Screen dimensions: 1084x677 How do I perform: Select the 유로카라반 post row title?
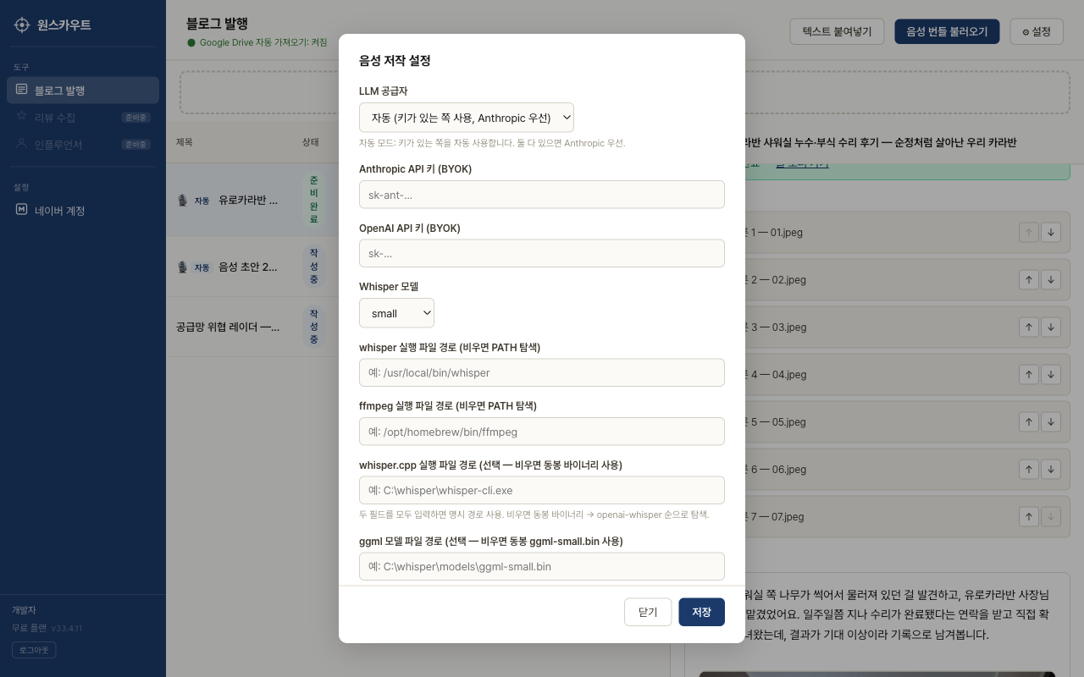click(248, 201)
